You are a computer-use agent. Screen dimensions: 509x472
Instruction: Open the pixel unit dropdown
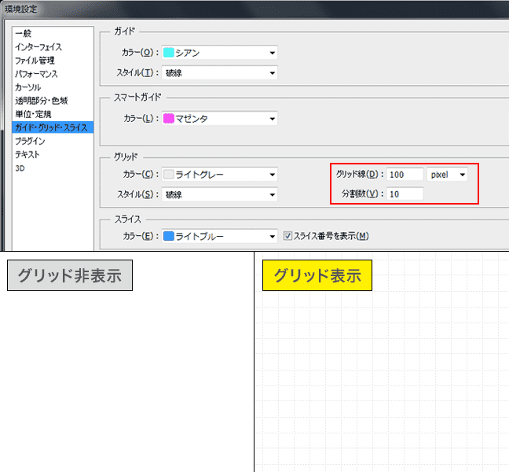click(448, 174)
